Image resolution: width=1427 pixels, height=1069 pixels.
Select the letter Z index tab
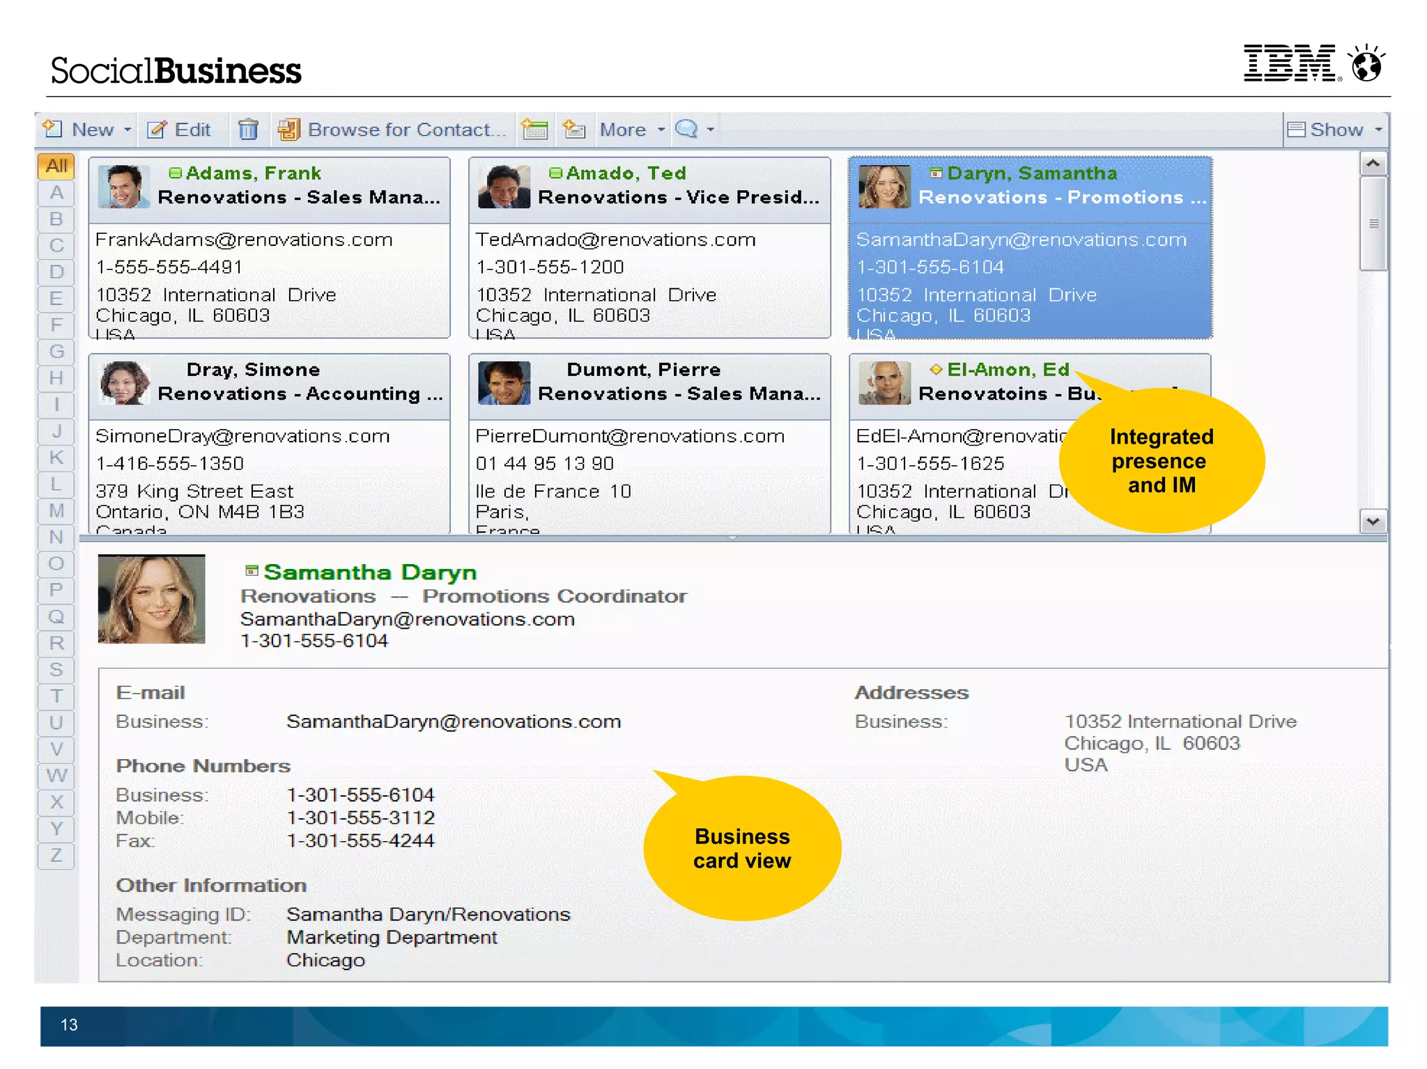pyautogui.click(x=56, y=855)
